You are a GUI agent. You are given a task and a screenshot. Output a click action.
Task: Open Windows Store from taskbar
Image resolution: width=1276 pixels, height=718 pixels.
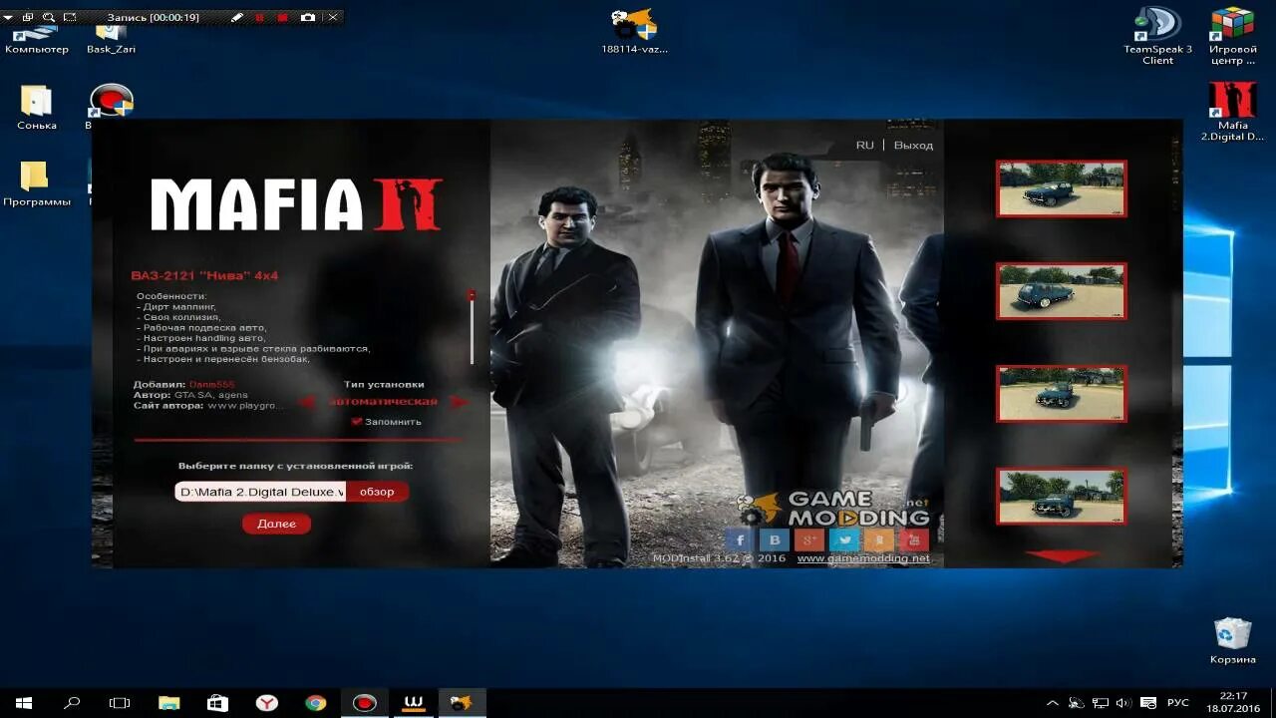pyautogui.click(x=217, y=703)
